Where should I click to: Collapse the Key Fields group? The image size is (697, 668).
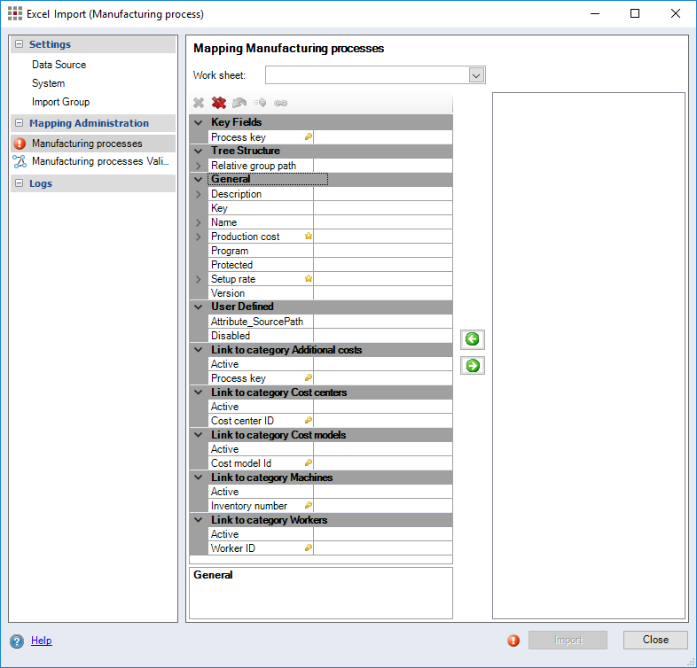(x=199, y=122)
